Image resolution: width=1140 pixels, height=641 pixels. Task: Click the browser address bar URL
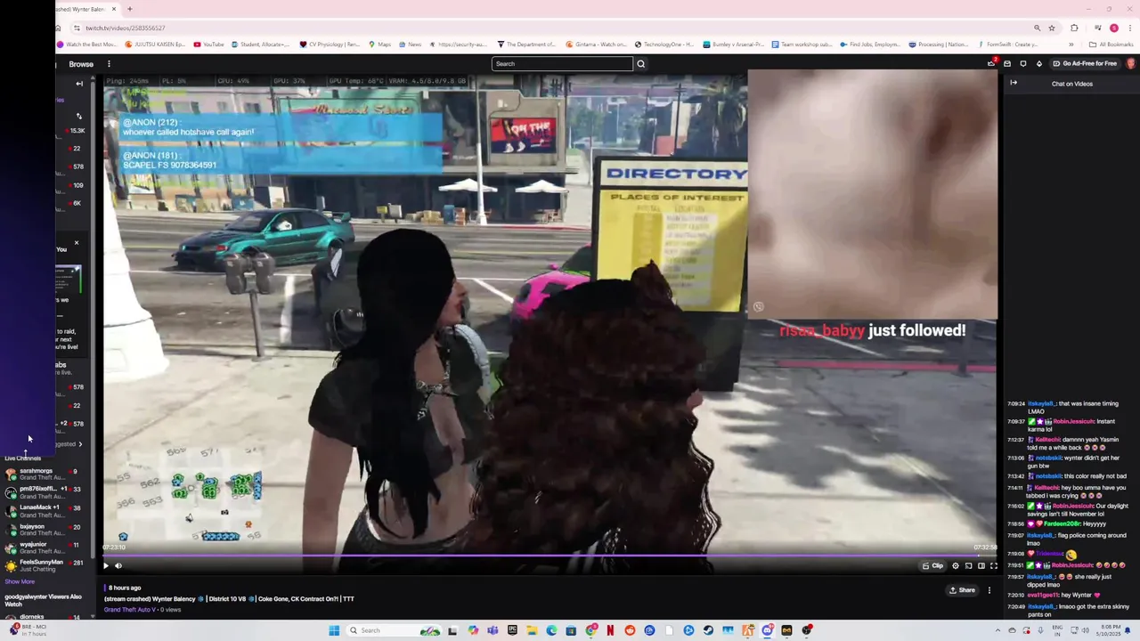(125, 28)
